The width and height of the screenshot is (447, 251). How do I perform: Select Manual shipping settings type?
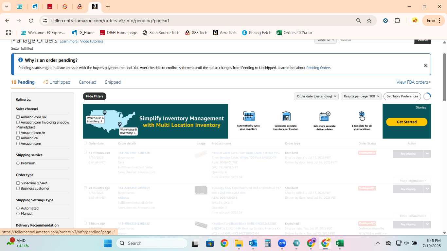pos(18,213)
